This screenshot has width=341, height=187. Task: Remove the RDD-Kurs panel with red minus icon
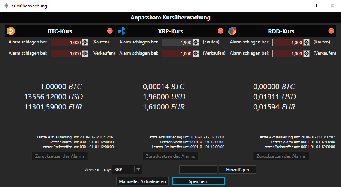[331, 31]
